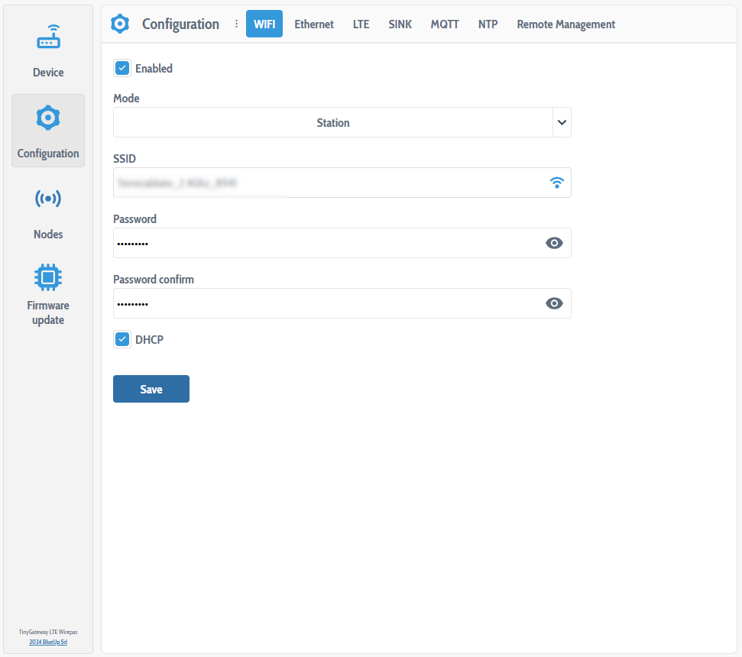The image size is (742, 657).
Task: Uncheck the Enabled checkbox
Action: tap(122, 68)
